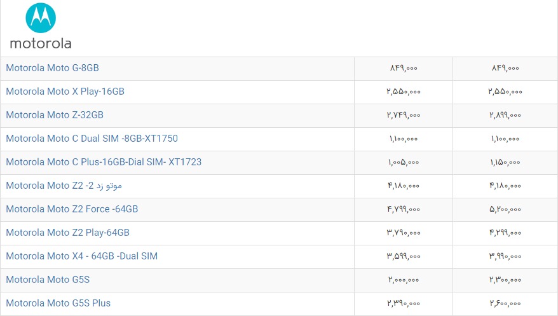Select first price cell of Moto C Plus row
The height and width of the screenshot is (316, 558).
(404, 163)
